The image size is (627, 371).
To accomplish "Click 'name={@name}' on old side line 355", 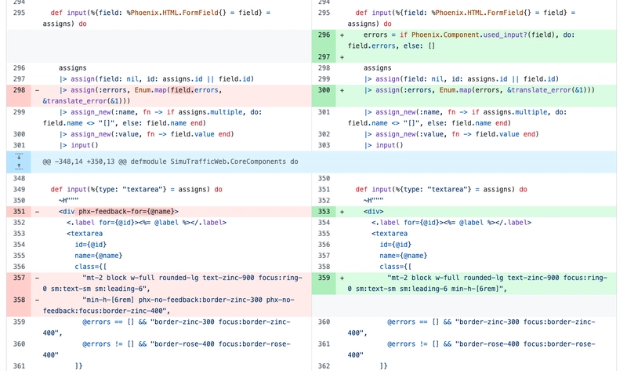I will (x=99, y=256).
